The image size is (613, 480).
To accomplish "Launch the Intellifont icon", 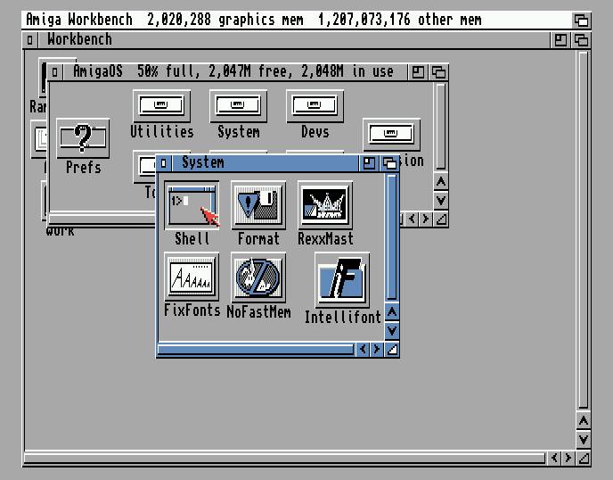I will 342,280.
